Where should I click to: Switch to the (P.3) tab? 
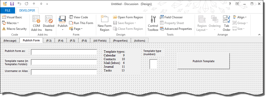click(49, 40)
